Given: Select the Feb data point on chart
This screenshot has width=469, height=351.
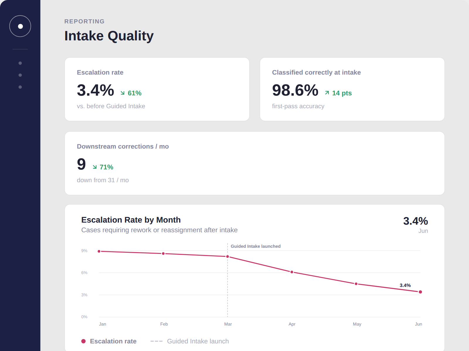Looking at the screenshot, I should tap(163, 254).
